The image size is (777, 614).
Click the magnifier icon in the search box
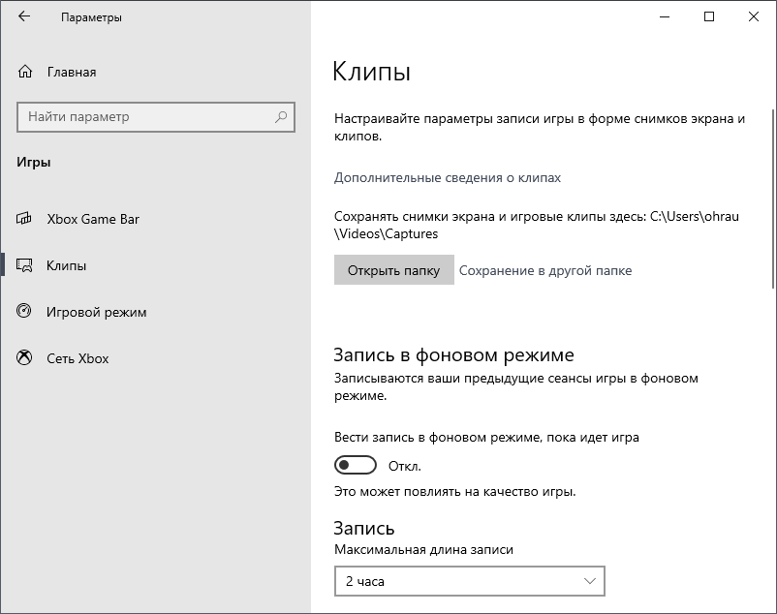tap(281, 117)
